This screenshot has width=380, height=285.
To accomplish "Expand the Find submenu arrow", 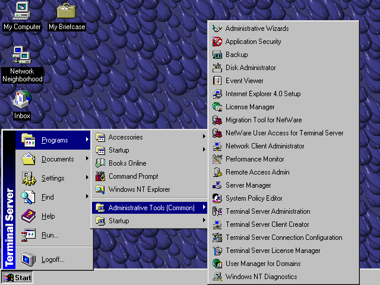I will tap(87, 197).
